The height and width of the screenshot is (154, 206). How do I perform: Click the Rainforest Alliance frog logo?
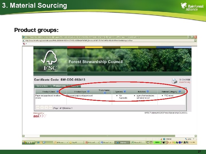pyautogui.click(x=184, y=5)
